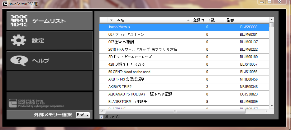Open the ヘルプ menu label

[41, 61]
